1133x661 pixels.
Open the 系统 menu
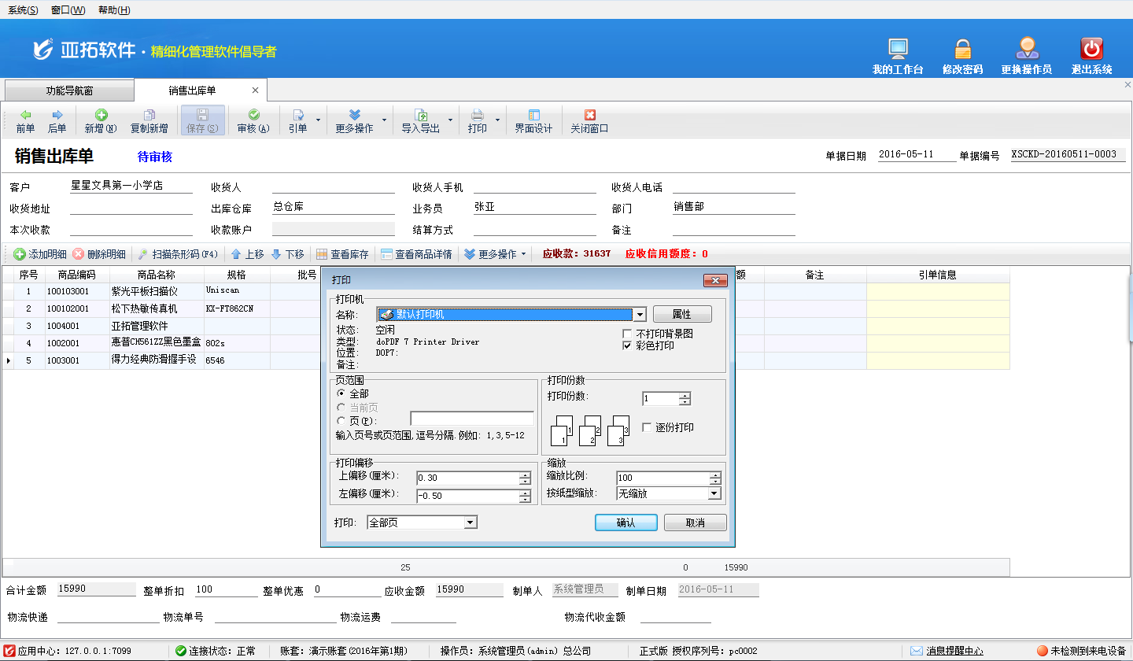pyautogui.click(x=23, y=10)
